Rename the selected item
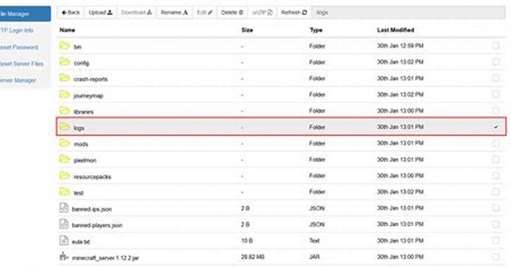The image size is (511, 268). (x=174, y=12)
